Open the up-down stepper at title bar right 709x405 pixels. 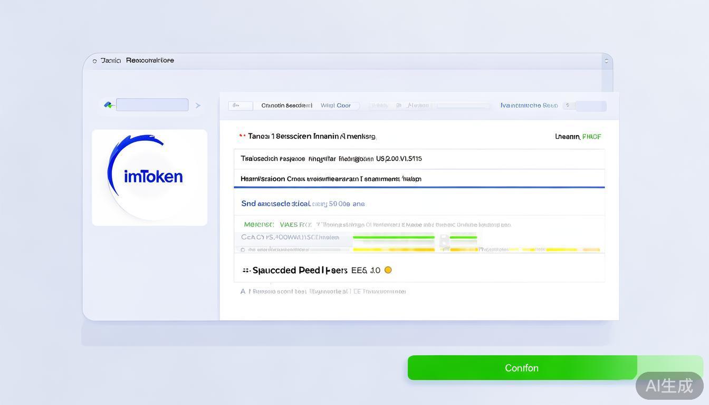click(606, 61)
